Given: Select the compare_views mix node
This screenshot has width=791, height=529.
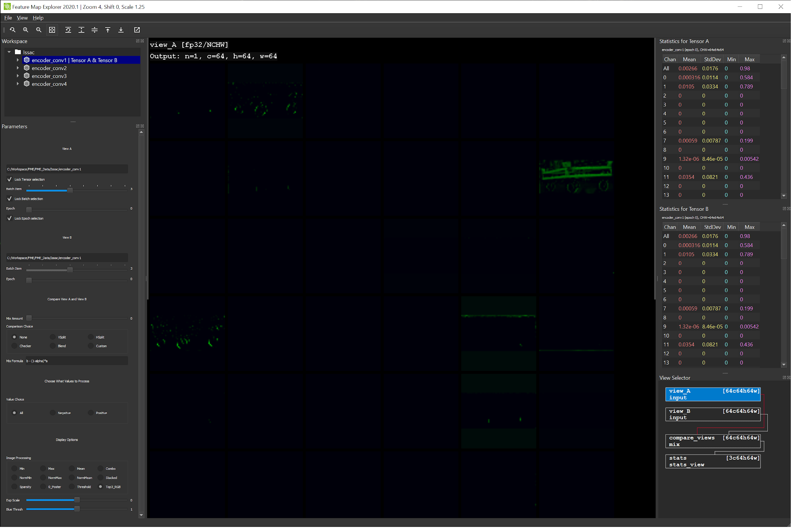Looking at the screenshot, I should [713, 441].
